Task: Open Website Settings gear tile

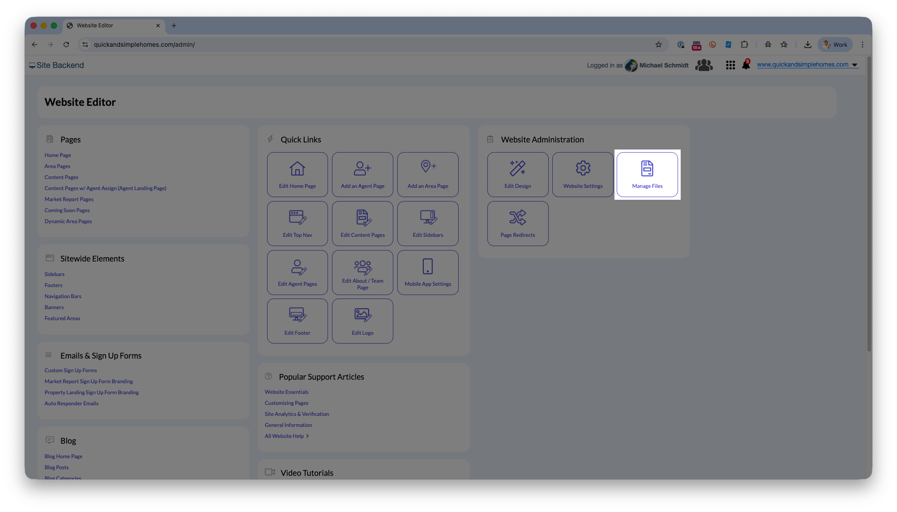Action: (x=583, y=175)
